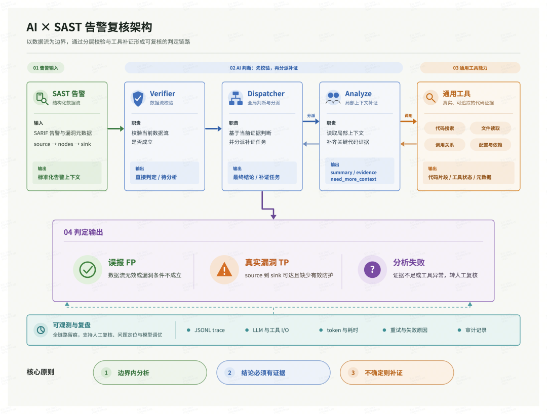This screenshot has width=547, height=414.
Task: Click the 分派 arrow label
Action: tap(311, 116)
